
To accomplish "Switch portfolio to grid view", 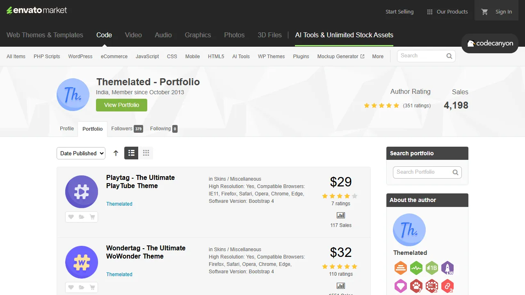I will 146,153.
